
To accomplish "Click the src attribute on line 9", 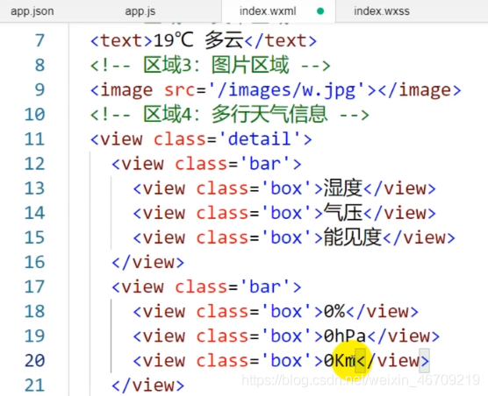I will 180,90.
